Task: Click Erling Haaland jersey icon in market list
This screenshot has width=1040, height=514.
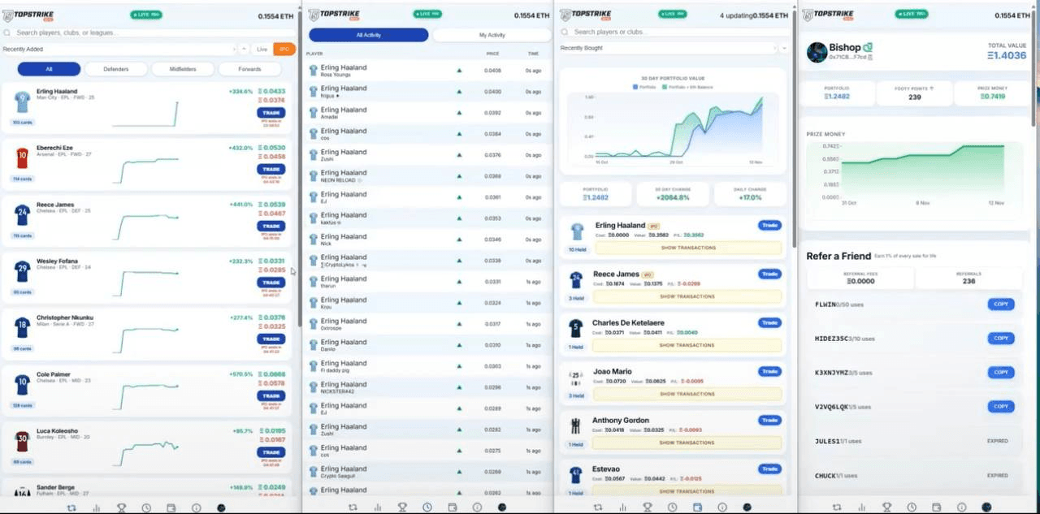Action: (x=22, y=102)
